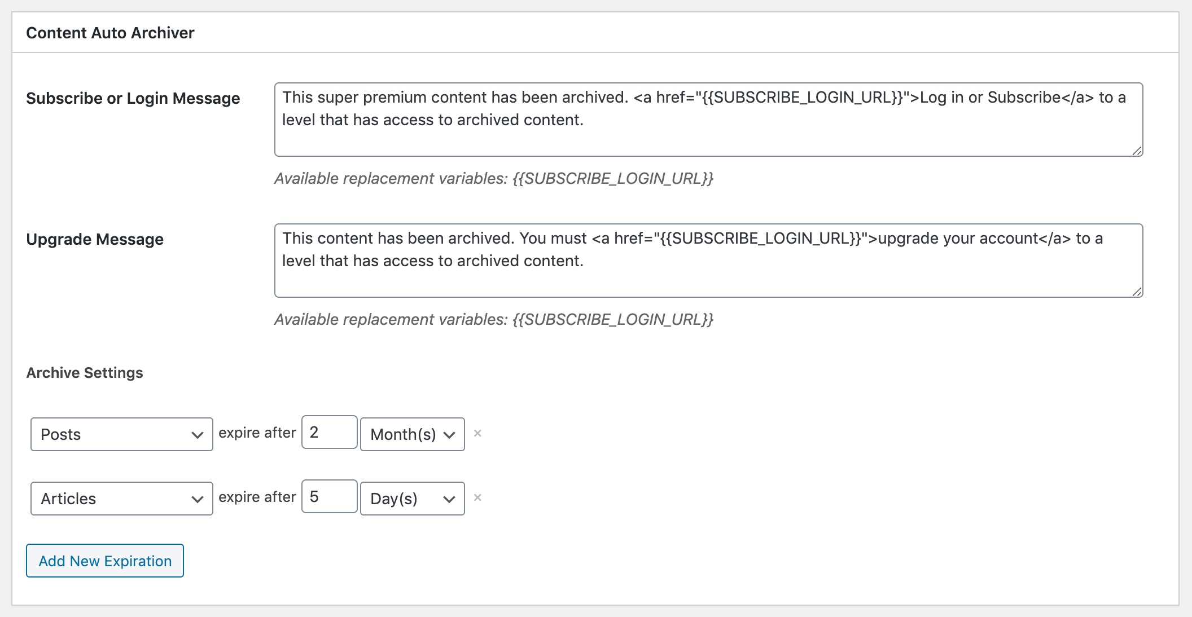Focus the Subscribe or Login Message textarea
The image size is (1192, 617).
coord(708,120)
